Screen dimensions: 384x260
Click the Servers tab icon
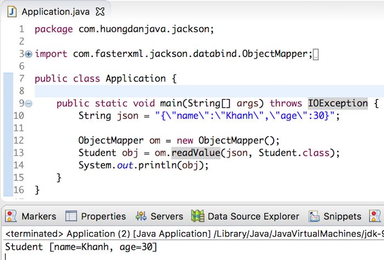pyautogui.click(x=141, y=216)
